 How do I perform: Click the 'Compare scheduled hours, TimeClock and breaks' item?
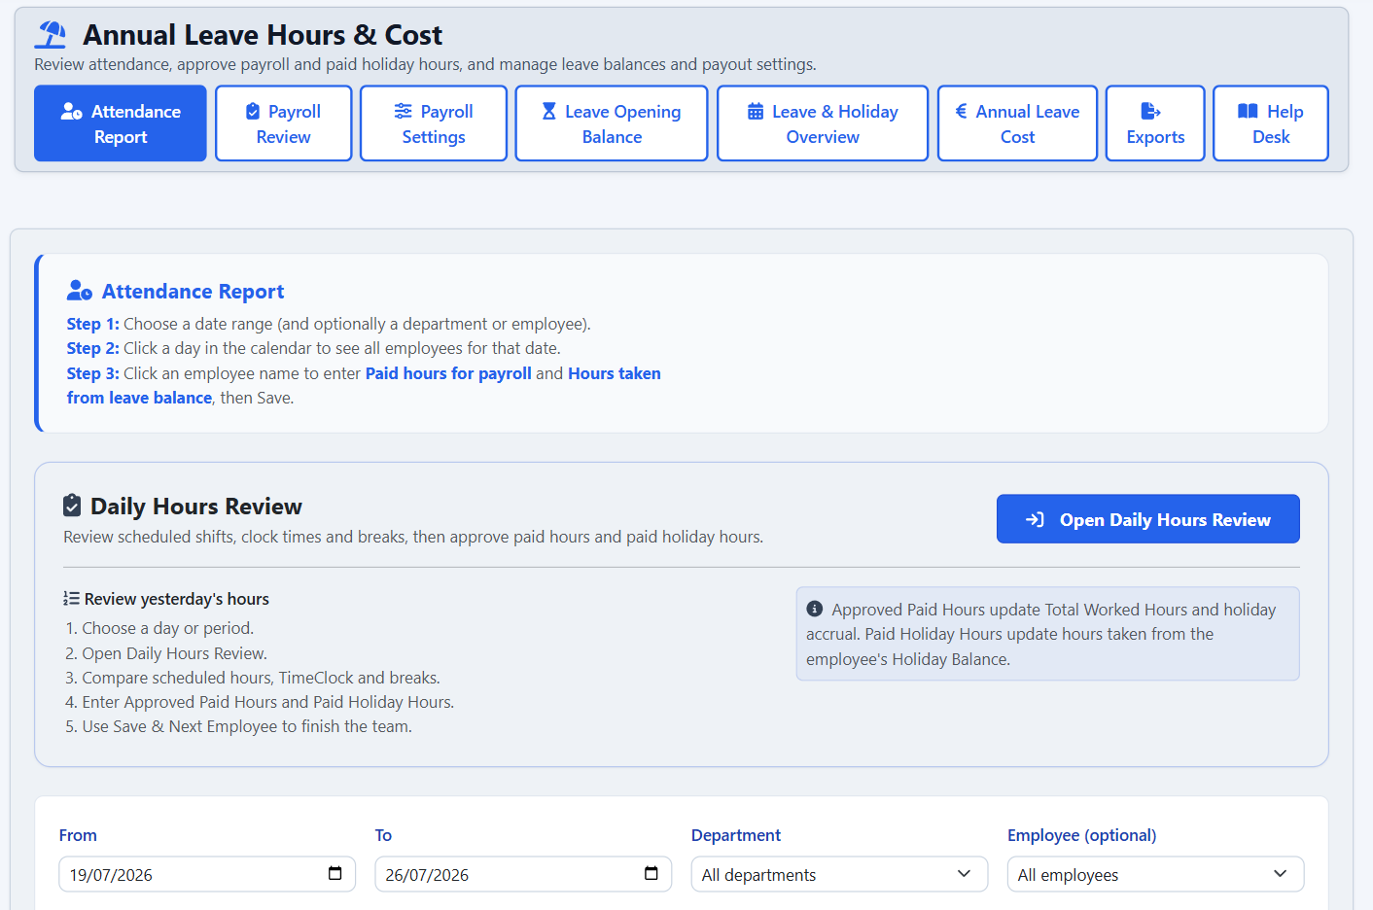pyautogui.click(x=253, y=678)
